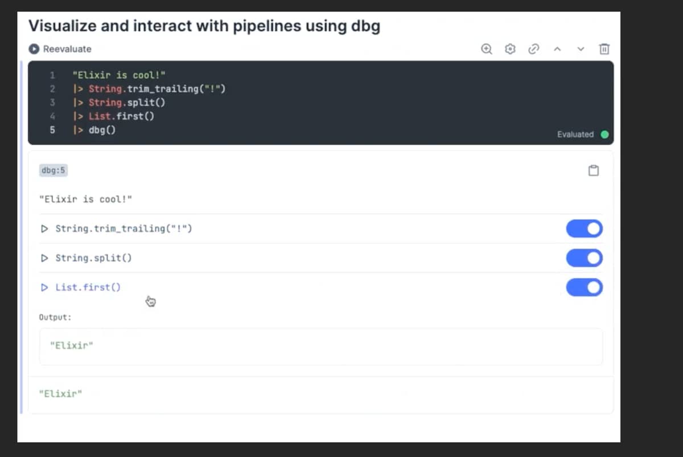Viewport: 683px width, 457px height.
Task: Disable the String.trim_trailing pipeline step toggle
Action: pos(584,228)
